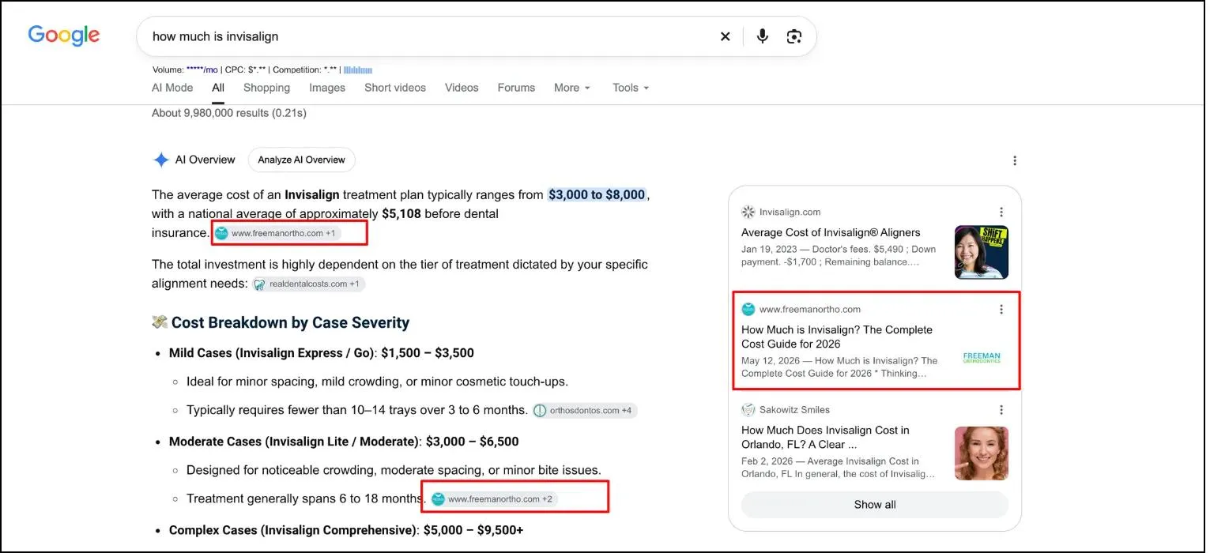The image size is (1210, 553).
Task: Click the keyword trend bar chart icon
Action: point(358,70)
